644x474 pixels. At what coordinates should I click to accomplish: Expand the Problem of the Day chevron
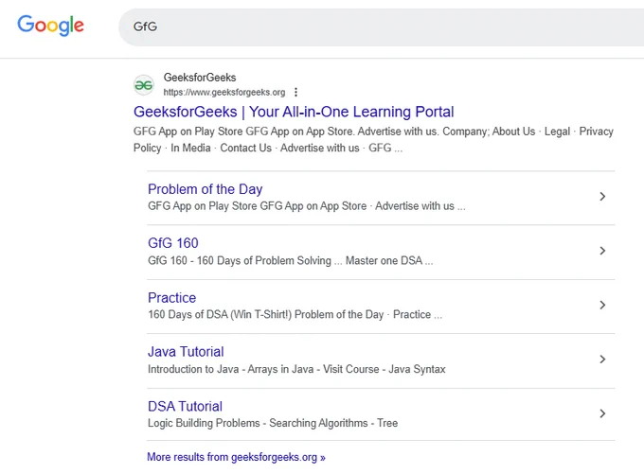(602, 196)
